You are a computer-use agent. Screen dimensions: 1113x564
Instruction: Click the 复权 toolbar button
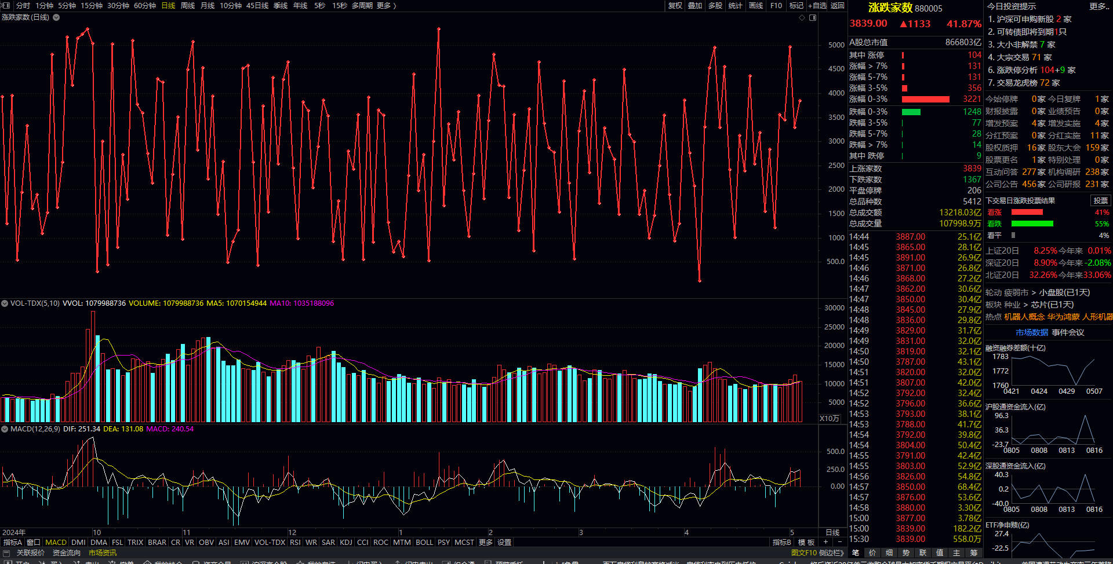[x=675, y=5]
